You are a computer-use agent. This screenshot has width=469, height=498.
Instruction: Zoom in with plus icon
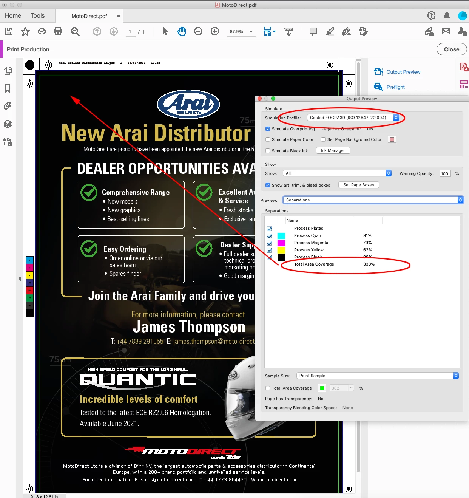click(215, 31)
